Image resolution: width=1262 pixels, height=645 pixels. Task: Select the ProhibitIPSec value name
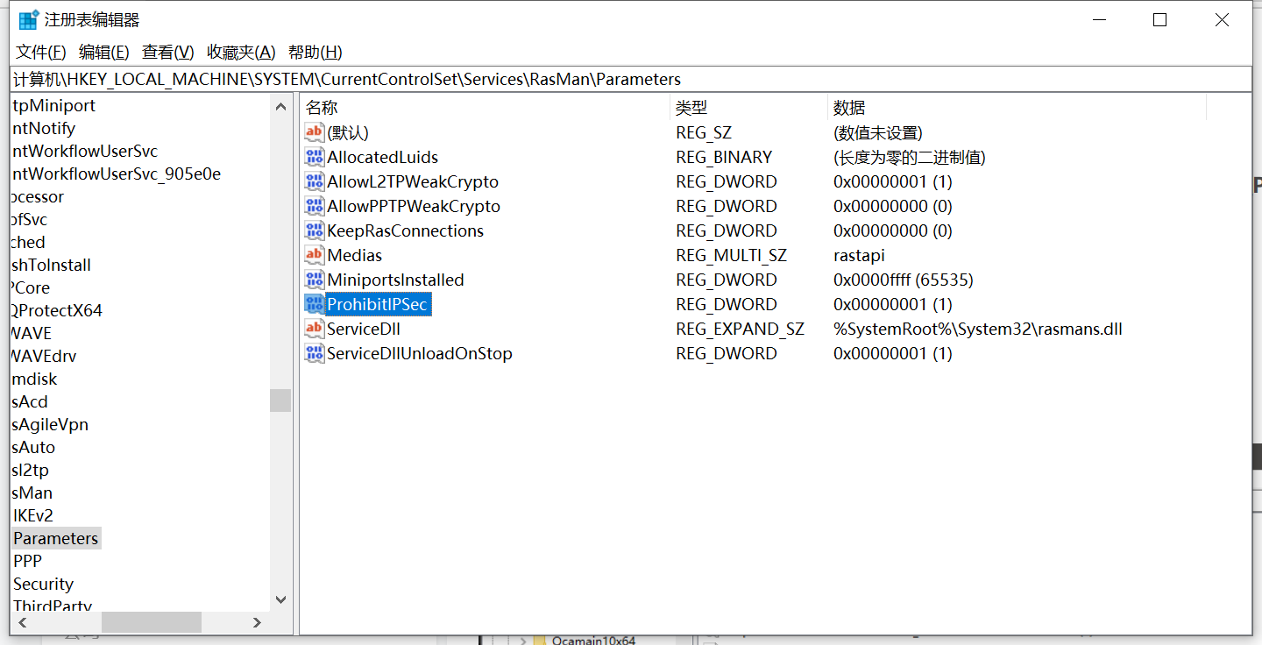tap(377, 304)
